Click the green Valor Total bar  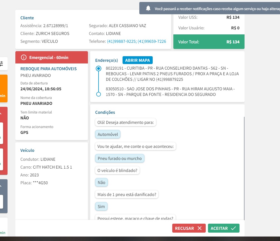click(209, 42)
